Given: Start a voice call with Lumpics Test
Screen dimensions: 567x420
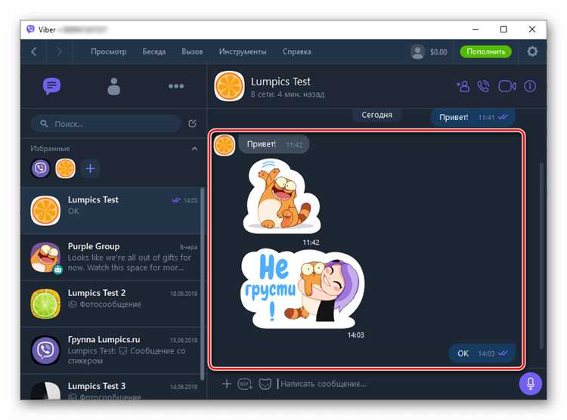Looking at the screenshot, I should tap(484, 86).
